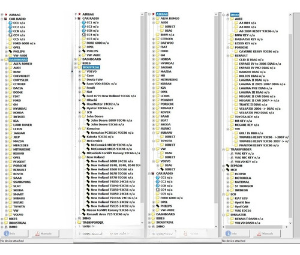This screenshot has height=255, width=300.
Task: Click the Info button below the highlighted DASHBOARD tree
Action: coord(14,233)
